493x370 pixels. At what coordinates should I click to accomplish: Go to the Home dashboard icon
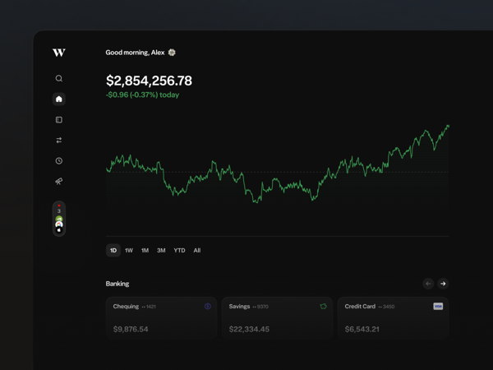(x=58, y=99)
